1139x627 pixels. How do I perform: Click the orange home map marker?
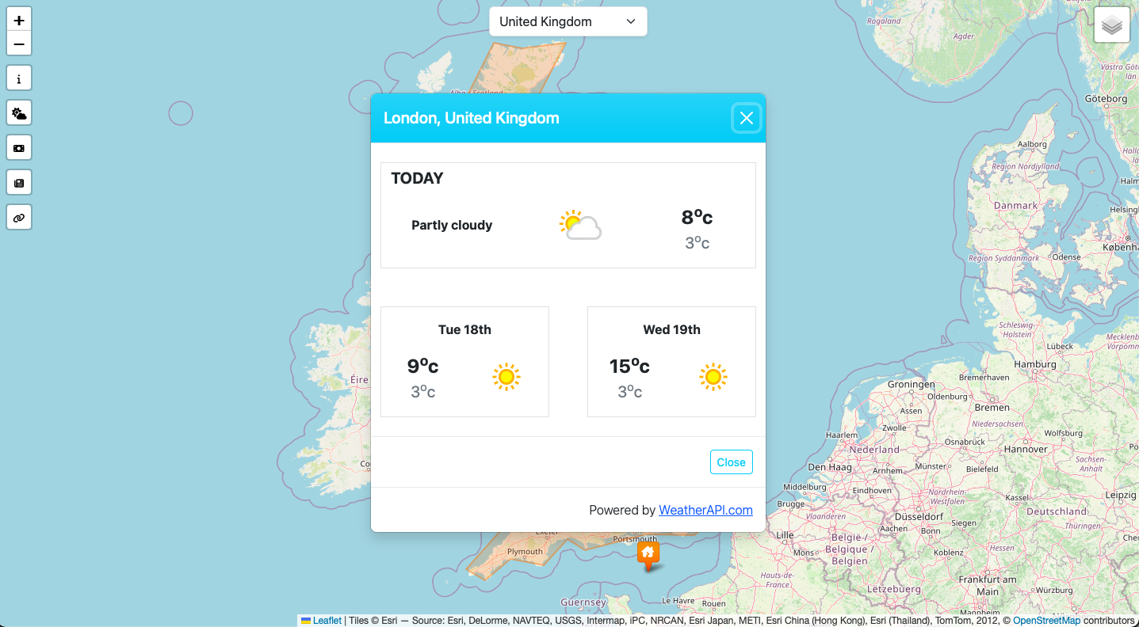click(x=648, y=553)
